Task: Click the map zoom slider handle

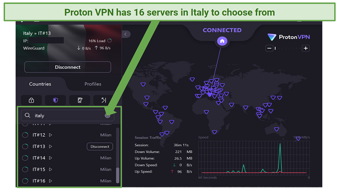Action: tap(275, 48)
